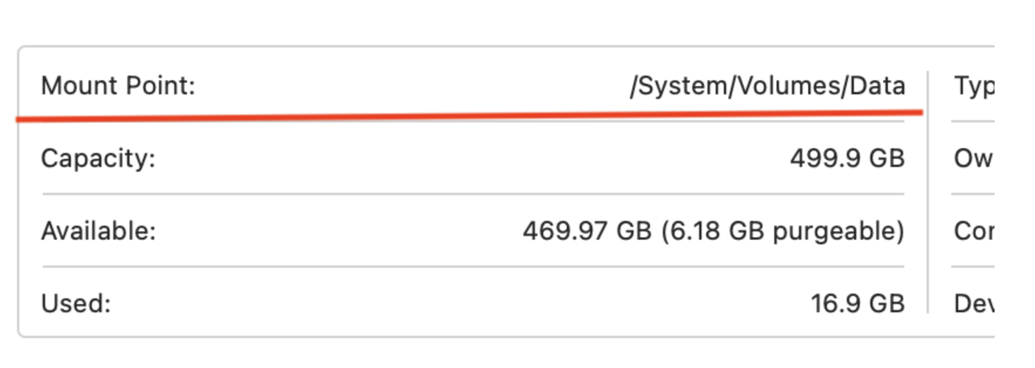1035x368 pixels.
Task: Click the red underline below Mount Point
Action: tap(469, 115)
